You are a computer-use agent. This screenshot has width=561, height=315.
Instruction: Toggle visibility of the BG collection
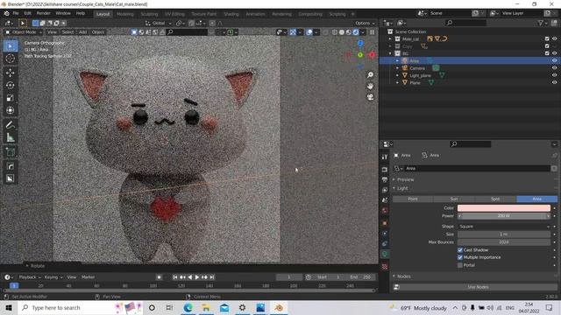click(x=554, y=53)
